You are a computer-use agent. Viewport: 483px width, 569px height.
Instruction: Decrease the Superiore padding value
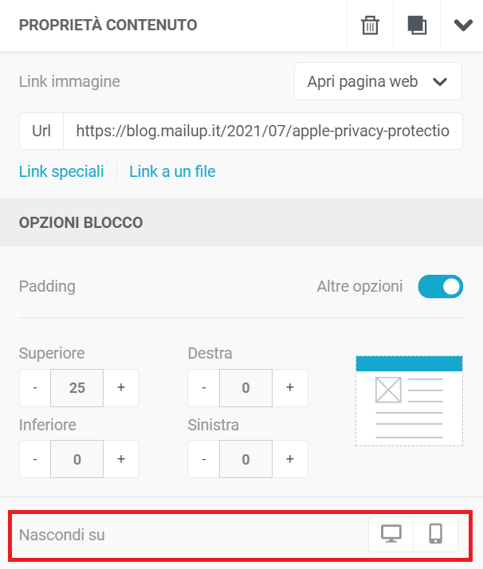(35, 388)
